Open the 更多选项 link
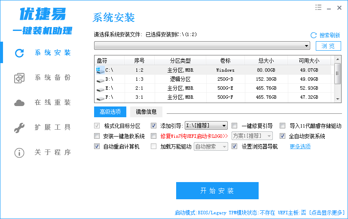Screen dimensions: 348x219 click(300, 146)
